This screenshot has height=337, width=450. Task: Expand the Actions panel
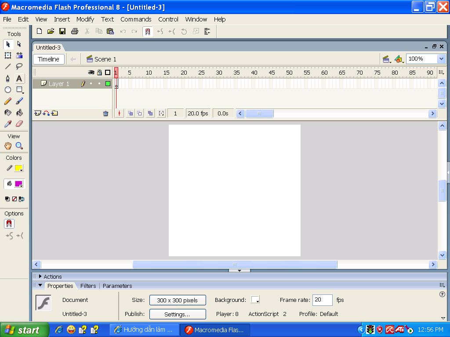pyautogui.click(x=40, y=276)
